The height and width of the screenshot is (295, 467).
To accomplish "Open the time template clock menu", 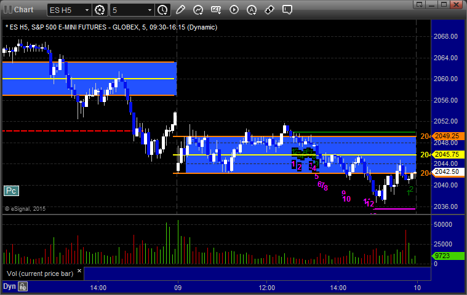I will tap(162, 10).
